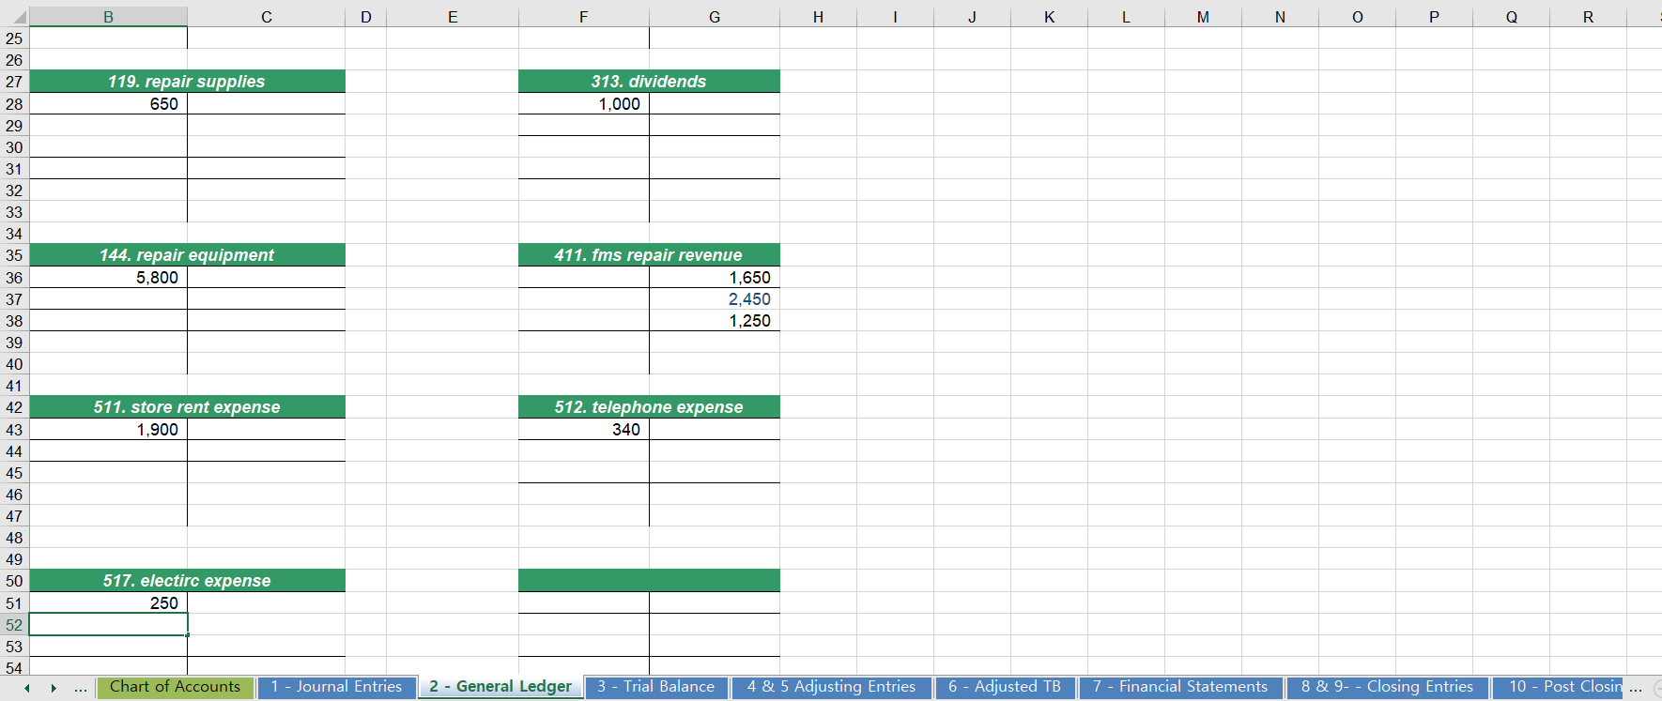Click the 340 telephone expense value
This screenshot has width=1662, height=701.
[x=584, y=430]
